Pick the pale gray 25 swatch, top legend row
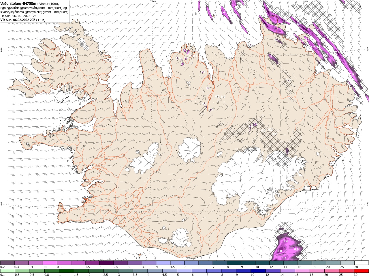This screenshot has width=369, height=277. pyautogui.click(x=347, y=263)
